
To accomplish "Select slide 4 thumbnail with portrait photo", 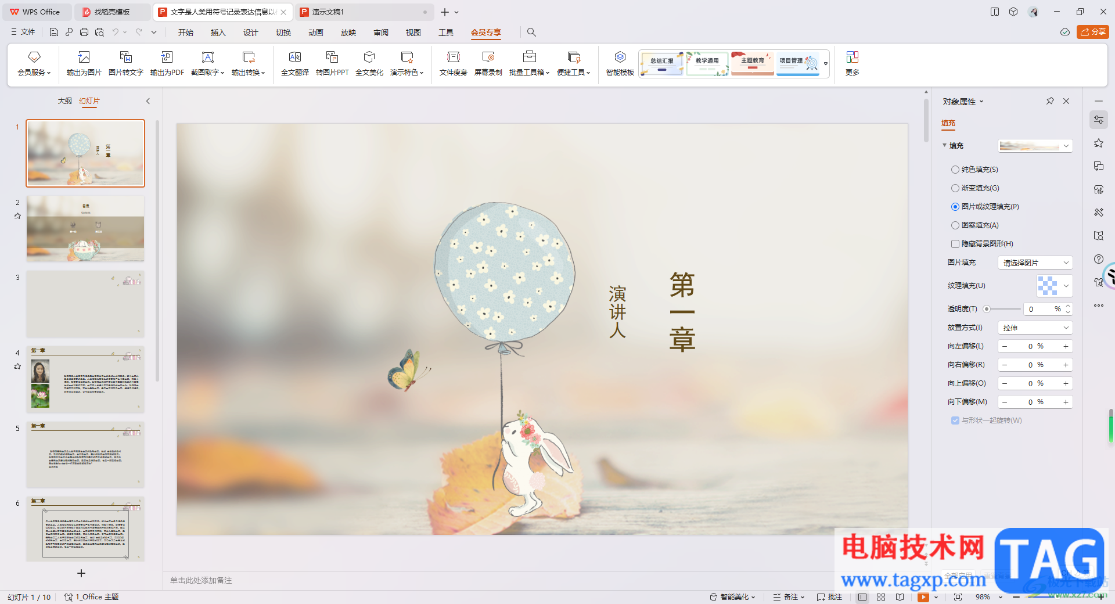I will (85, 379).
